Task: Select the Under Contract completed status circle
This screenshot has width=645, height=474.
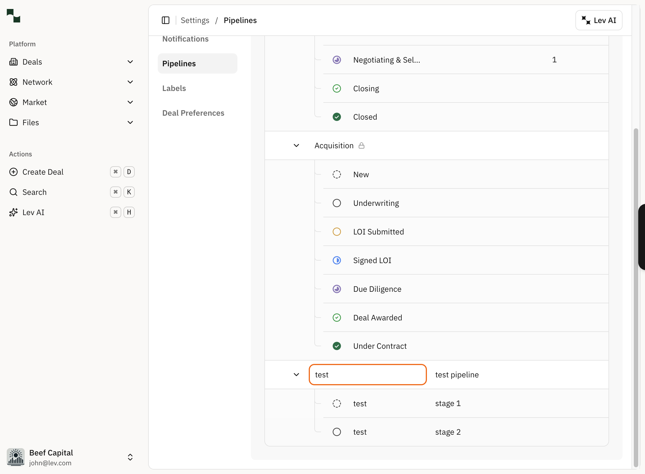Action: click(337, 346)
